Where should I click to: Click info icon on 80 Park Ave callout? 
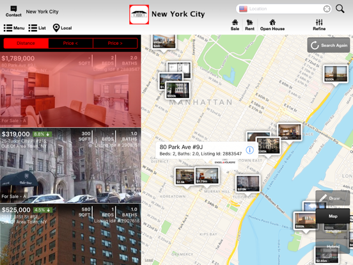pyautogui.click(x=249, y=150)
